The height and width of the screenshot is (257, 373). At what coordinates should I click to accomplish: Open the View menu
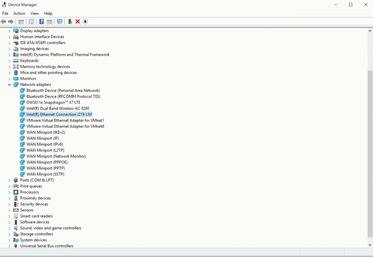pyautogui.click(x=35, y=13)
